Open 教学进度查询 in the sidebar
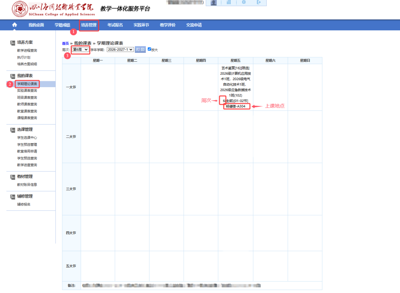This screenshot has height=293, width=400. click(27, 165)
